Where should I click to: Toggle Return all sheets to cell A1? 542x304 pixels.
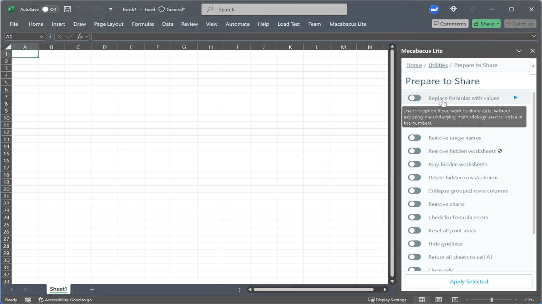[414, 257]
